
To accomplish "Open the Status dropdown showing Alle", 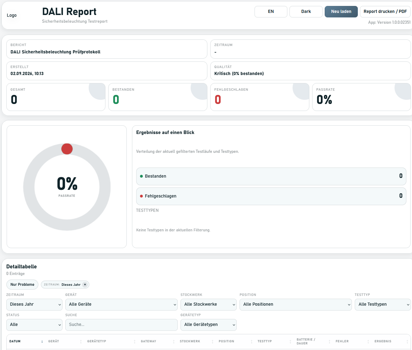I will (x=34, y=325).
